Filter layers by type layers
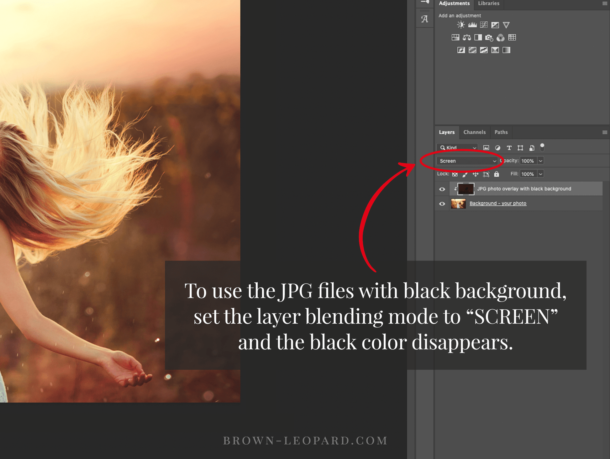 click(509, 148)
